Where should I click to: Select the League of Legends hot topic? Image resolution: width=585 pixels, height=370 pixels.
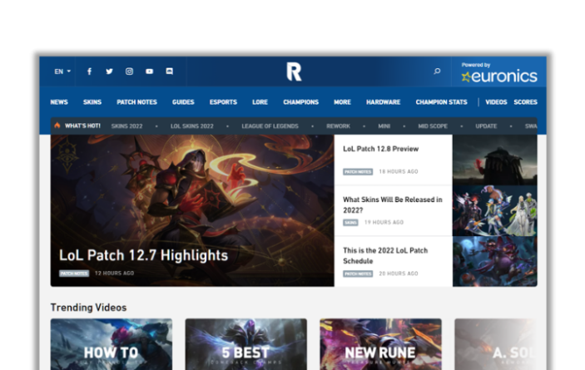(270, 126)
